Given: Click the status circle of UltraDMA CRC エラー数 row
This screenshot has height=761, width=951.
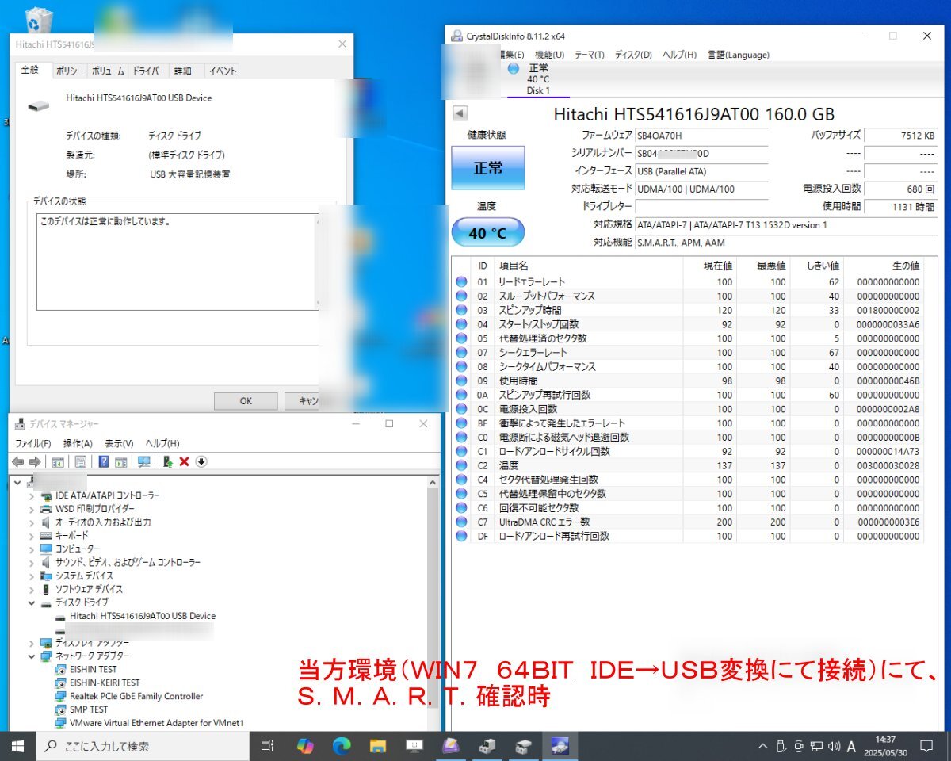Looking at the screenshot, I should pos(462,522).
